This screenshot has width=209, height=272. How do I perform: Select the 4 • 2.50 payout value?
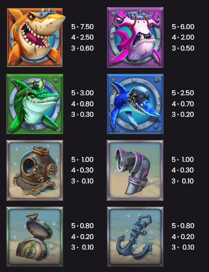coord(82,37)
